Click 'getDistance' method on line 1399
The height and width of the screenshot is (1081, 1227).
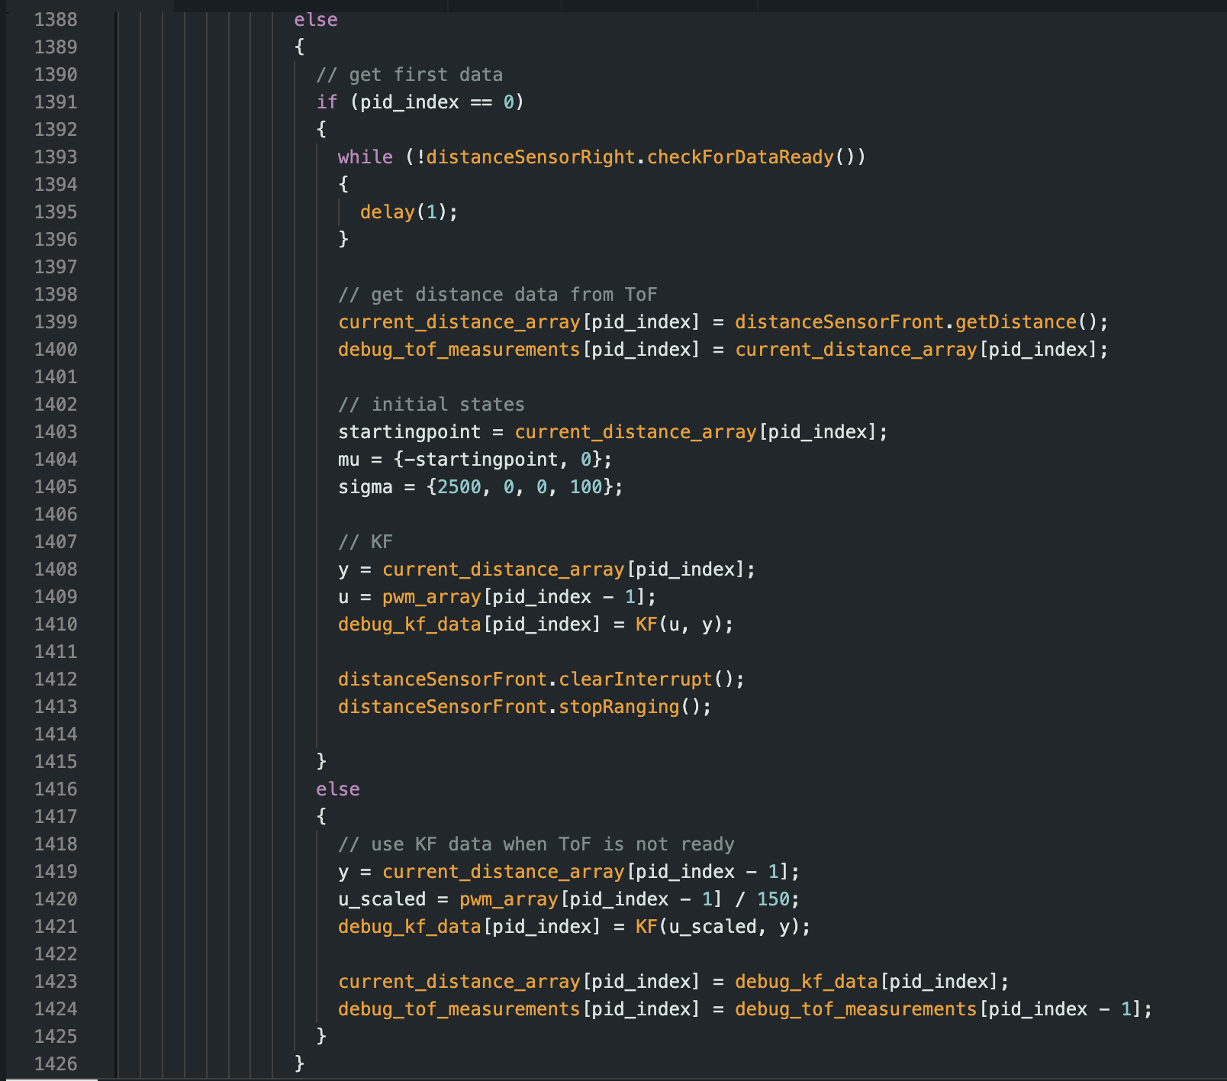[x=1016, y=322]
